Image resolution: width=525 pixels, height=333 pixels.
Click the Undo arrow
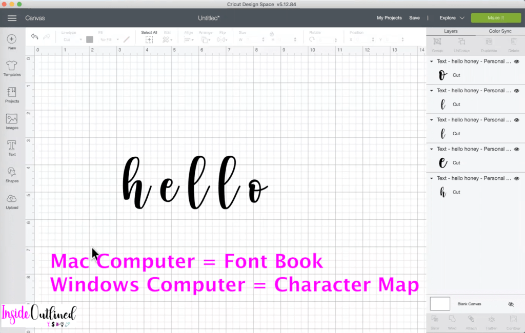(34, 36)
